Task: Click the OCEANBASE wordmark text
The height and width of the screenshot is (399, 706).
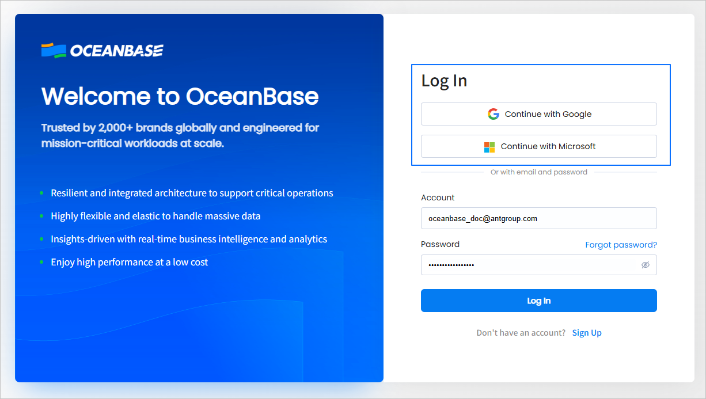Action: pos(116,51)
